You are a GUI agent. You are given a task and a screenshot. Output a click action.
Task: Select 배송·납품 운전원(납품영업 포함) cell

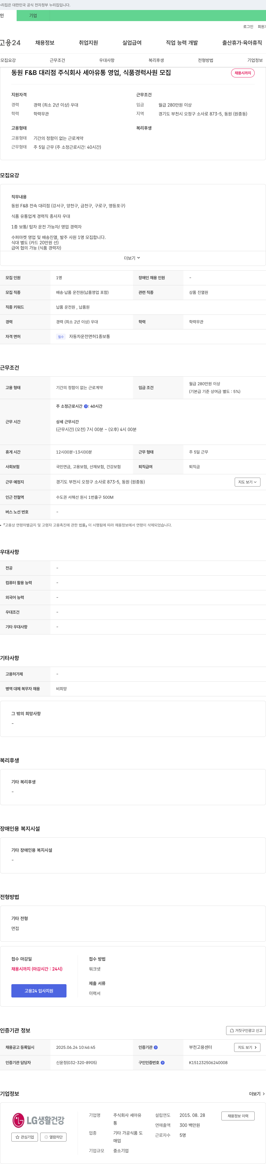tap(82, 292)
